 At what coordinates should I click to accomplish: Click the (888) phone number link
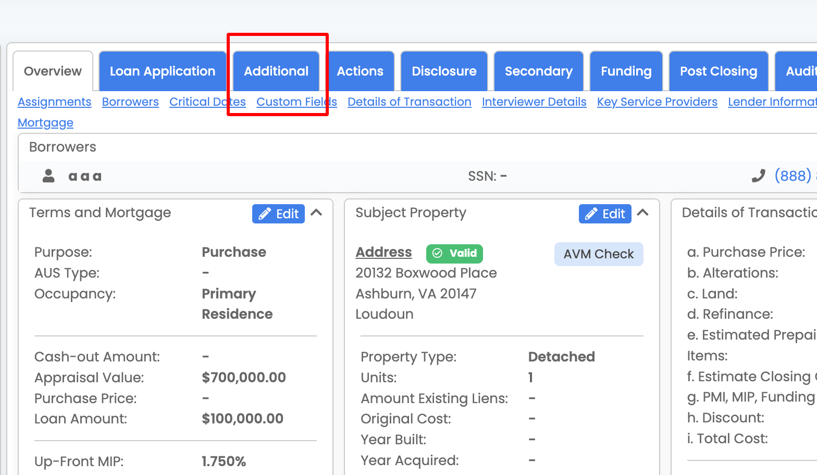pyautogui.click(x=793, y=176)
